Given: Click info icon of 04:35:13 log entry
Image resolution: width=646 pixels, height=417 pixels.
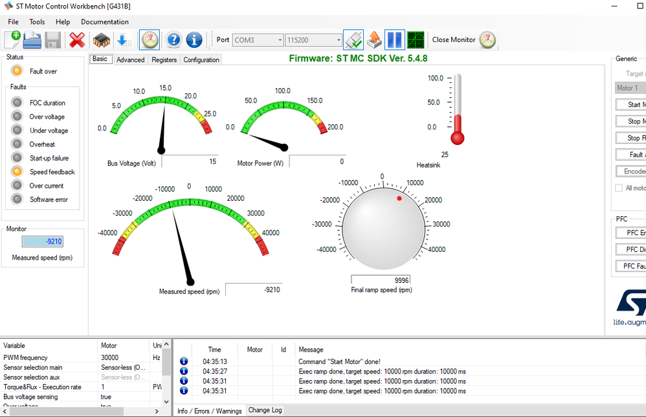Looking at the screenshot, I should (184, 361).
